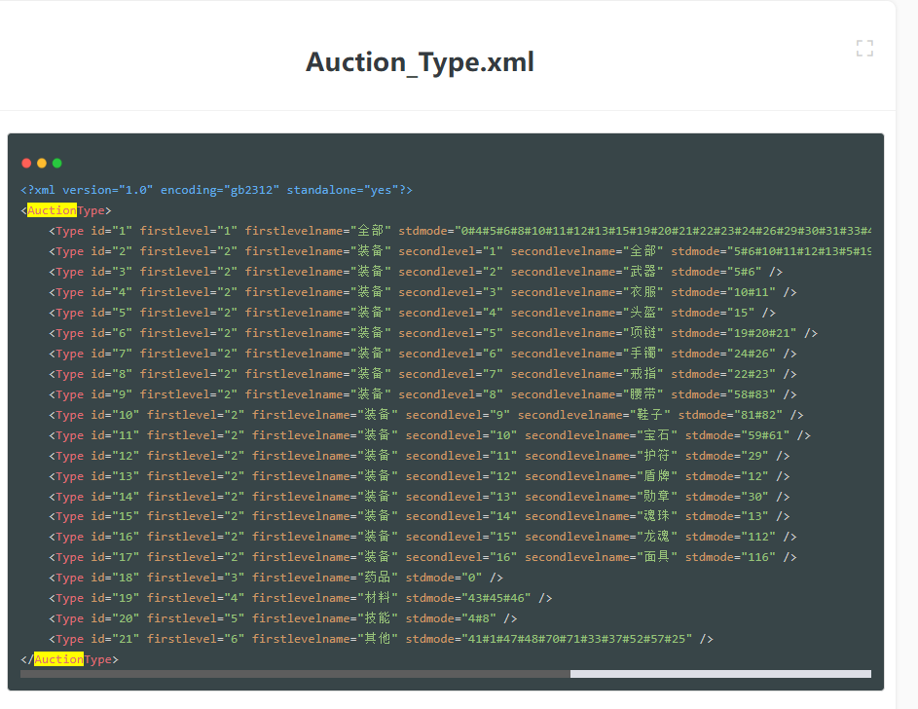
Task: Click the light scrollbar track right of the thumb
Action: (719, 673)
